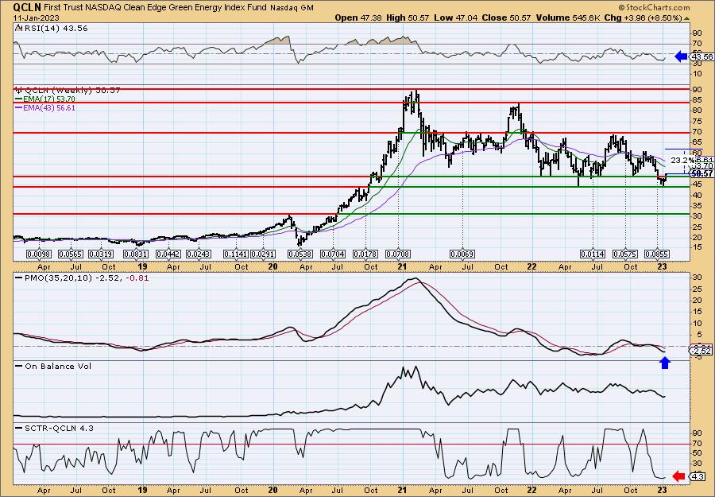Click the PMO(35,20,10) indicator label
The image size is (715, 497).
tap(82, 278)
